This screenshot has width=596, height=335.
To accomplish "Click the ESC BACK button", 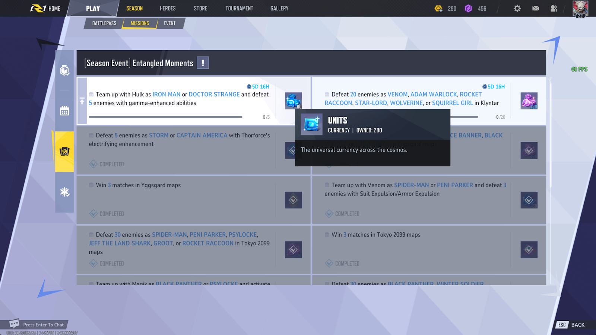I will click(x=571, y=325).
